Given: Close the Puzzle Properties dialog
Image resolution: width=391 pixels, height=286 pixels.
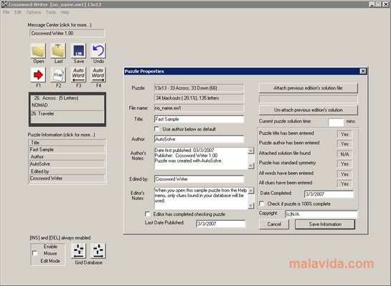Looking at the screenshot, I should pyautogui.click(x=363, y=71).
